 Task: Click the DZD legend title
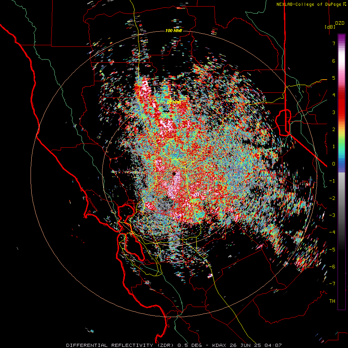(340, 23)
